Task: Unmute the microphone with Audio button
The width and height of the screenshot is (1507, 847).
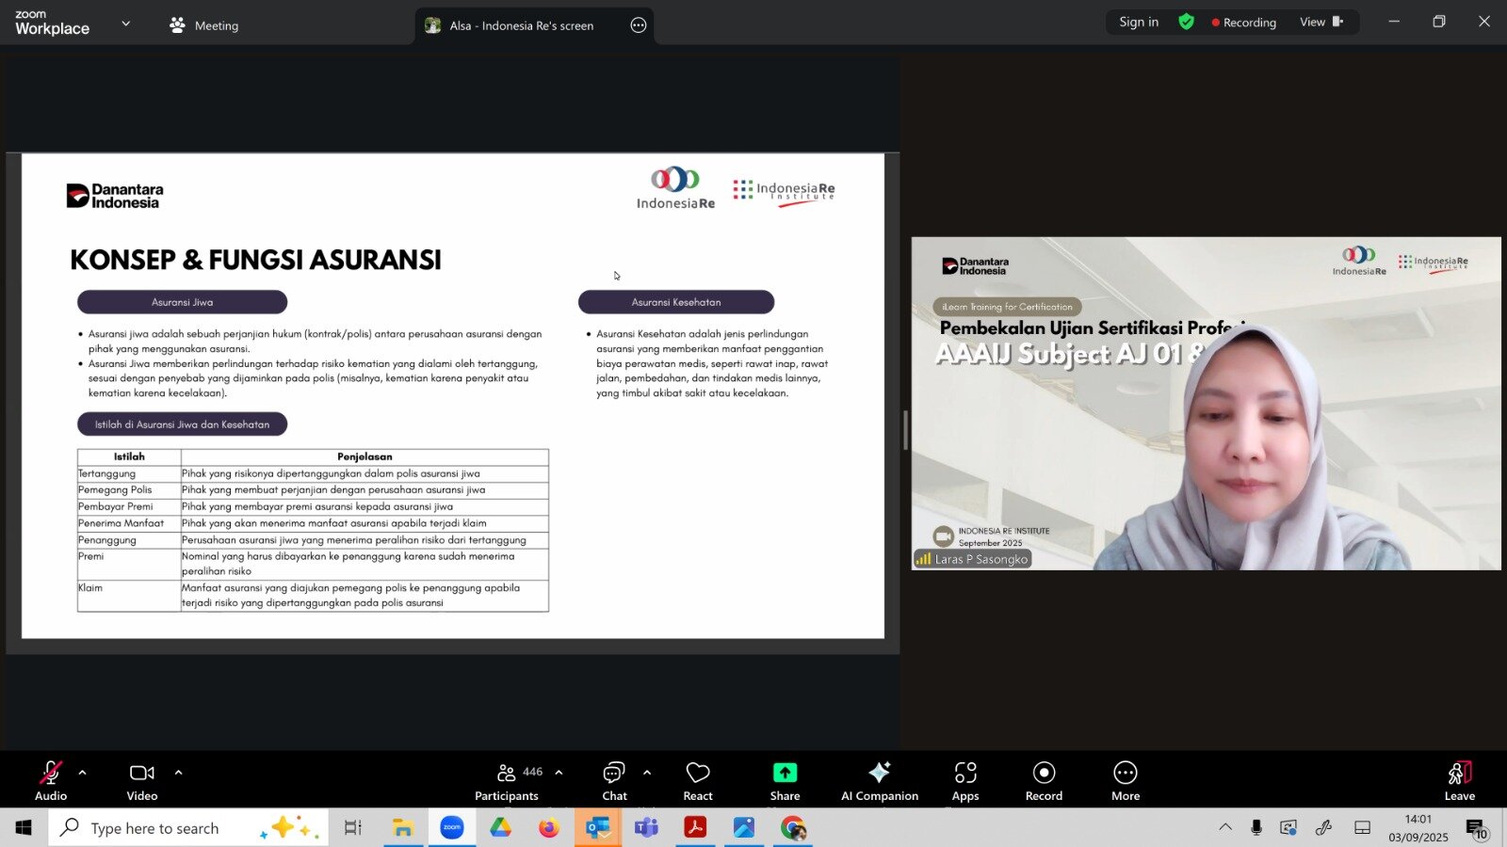Action: click(51, 781)
